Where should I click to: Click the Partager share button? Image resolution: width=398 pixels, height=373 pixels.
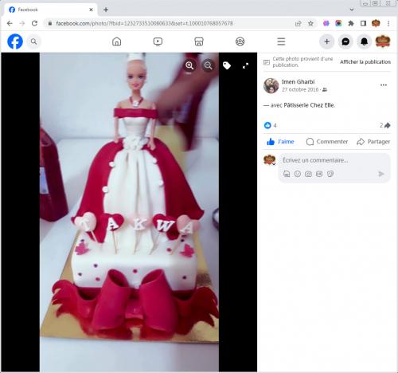pyautogui.click(x=373, y=142)
